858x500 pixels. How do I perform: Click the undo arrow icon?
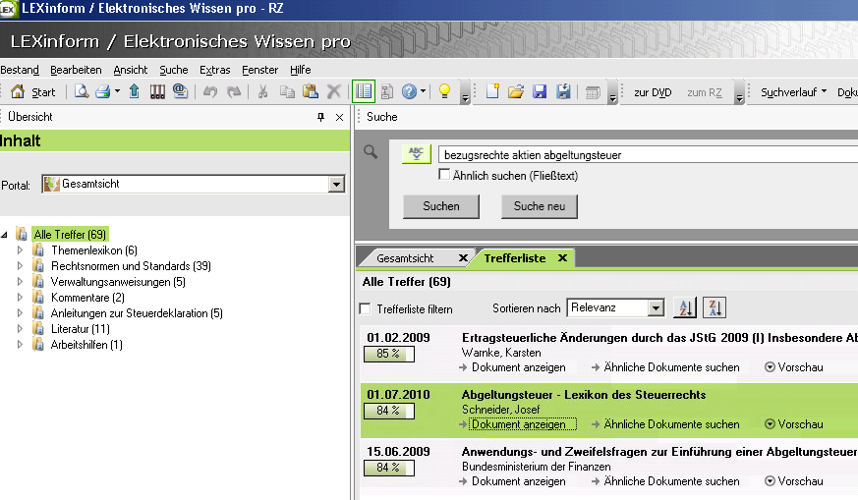click(210, 91)
